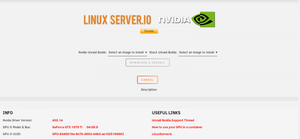Click the GeForce GTX 1070 Ti model text

[x=67, y=127]
